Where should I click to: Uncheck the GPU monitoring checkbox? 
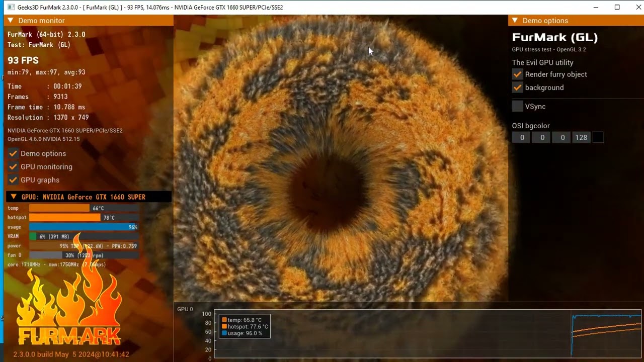coord(13,166)
